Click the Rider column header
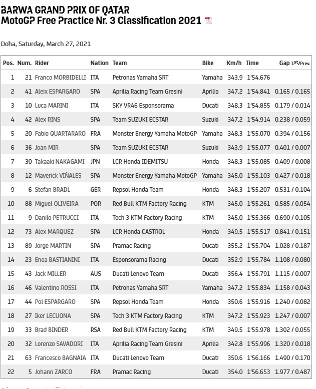Screen dimensions: 316x389 [x=42, y=63]
